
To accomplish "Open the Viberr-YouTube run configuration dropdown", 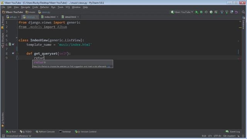I will click(182, 12).
